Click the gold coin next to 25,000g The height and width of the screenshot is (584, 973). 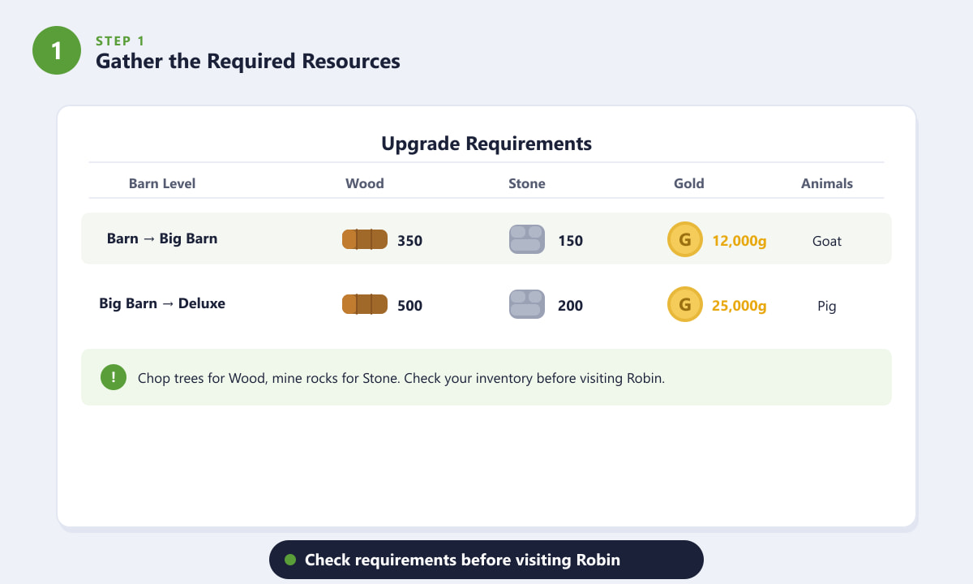[685, 304]
